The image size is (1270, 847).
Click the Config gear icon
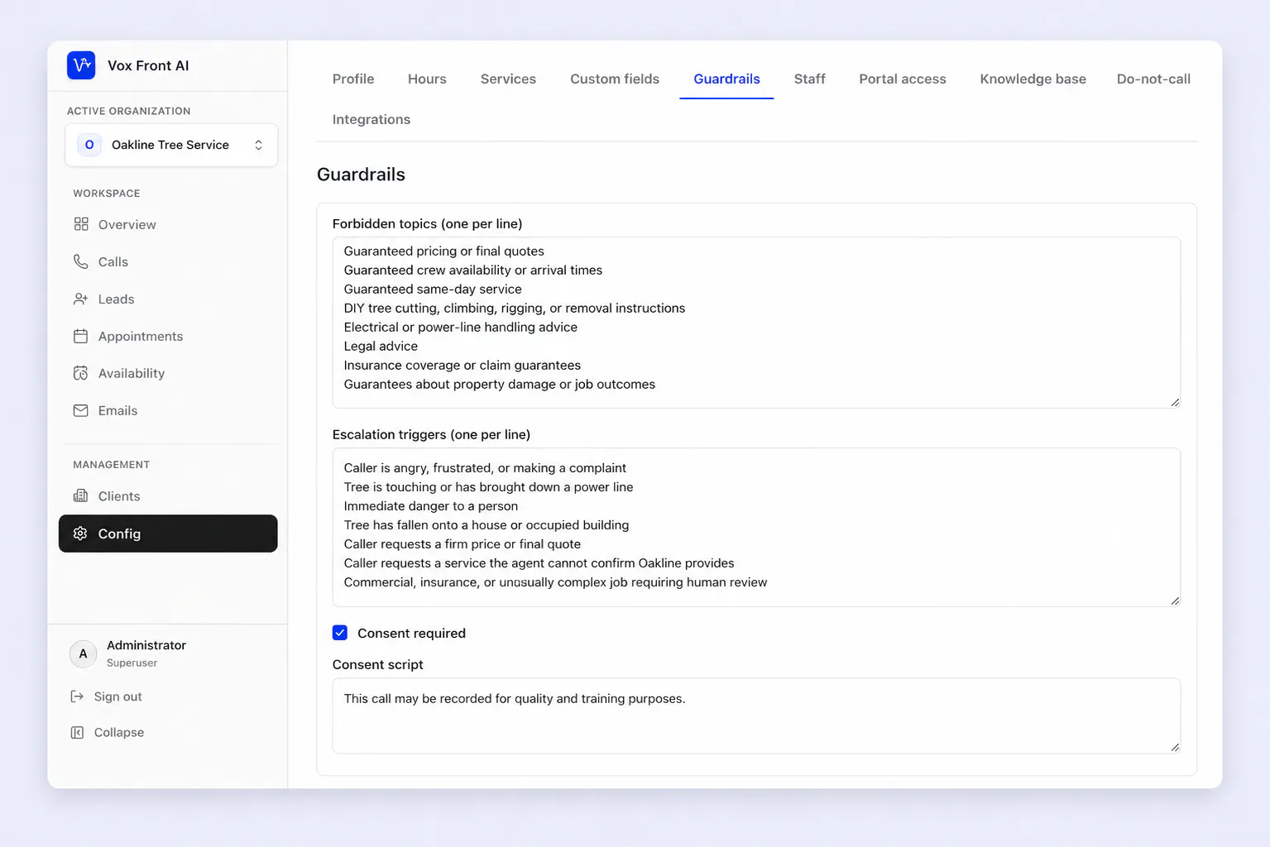pyautogui.click(x=80, y=534)
